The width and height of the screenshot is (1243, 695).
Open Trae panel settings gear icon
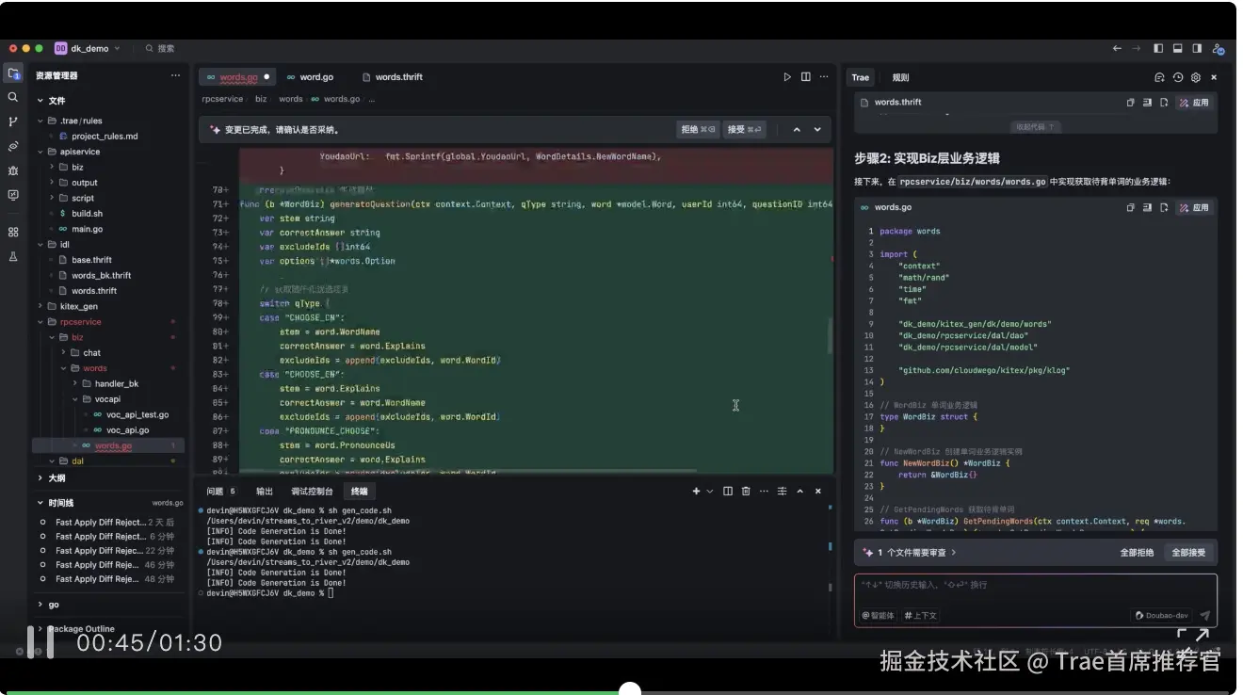click(1196, 77)
